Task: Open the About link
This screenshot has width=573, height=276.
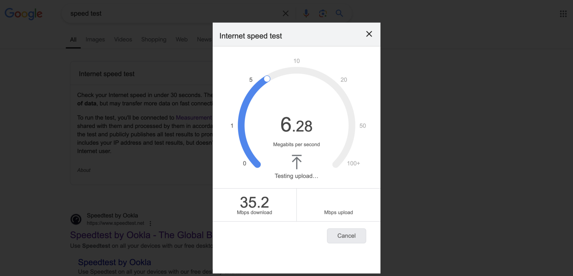Action: pos(84,170)
